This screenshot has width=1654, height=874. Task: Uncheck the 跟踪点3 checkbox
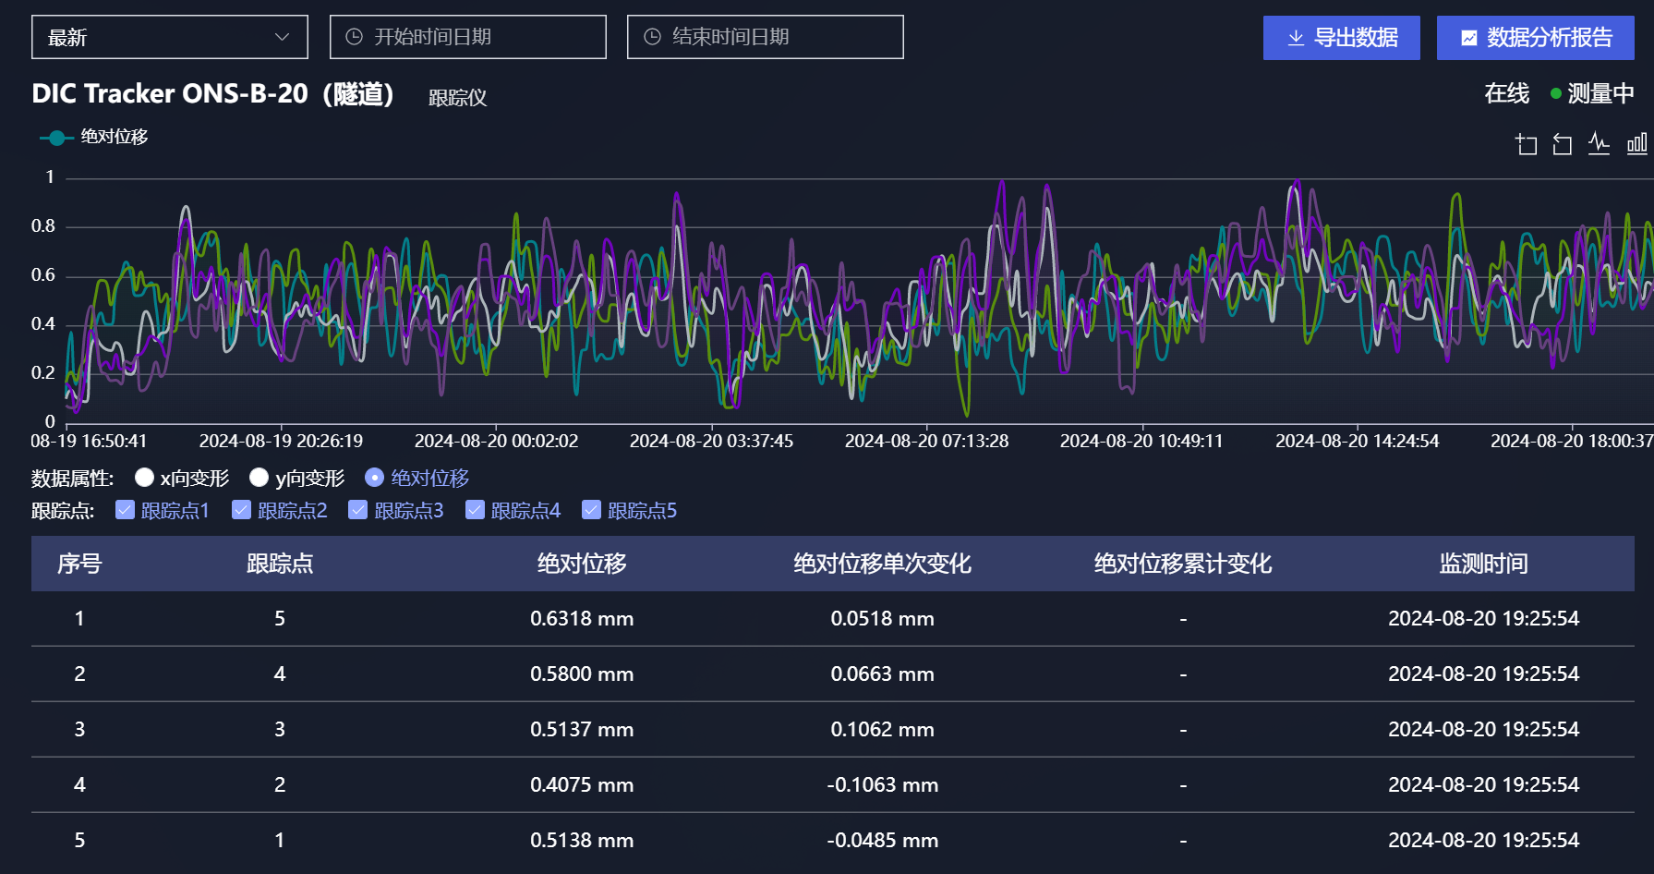357,509
